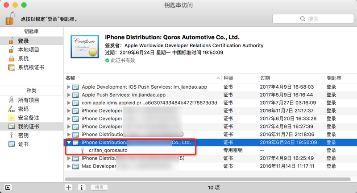The width and height of the screenshot is (357, 193).
Task: Expand Apple Push Services: im.jiandao.app row
Action: (69, 95)
